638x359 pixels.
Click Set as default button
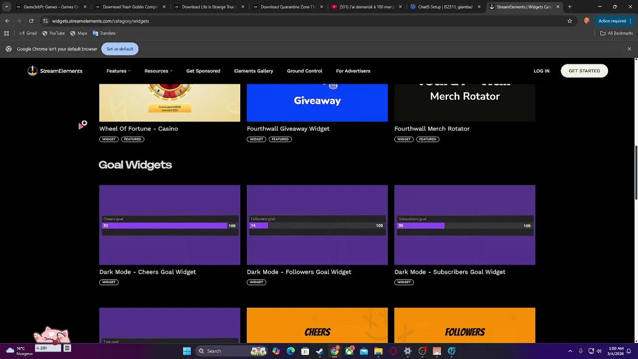click(120, 49)
